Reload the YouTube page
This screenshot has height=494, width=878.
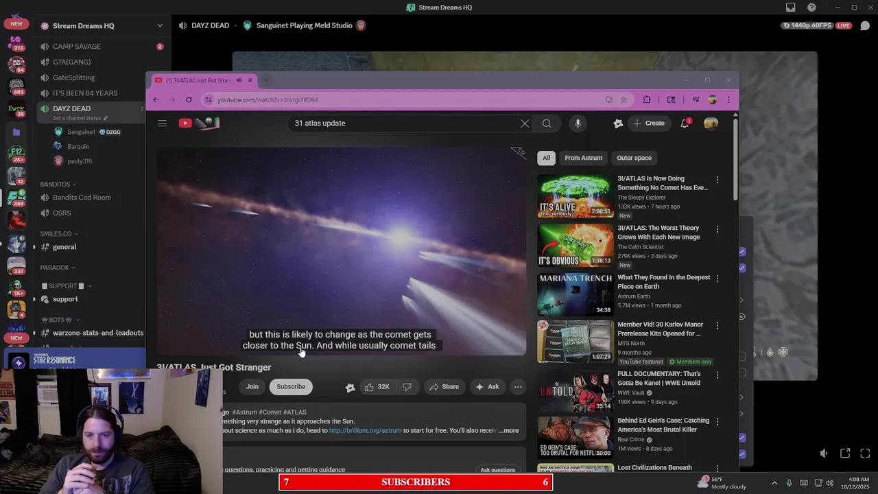pyautogui.click(x=189, y=99)
